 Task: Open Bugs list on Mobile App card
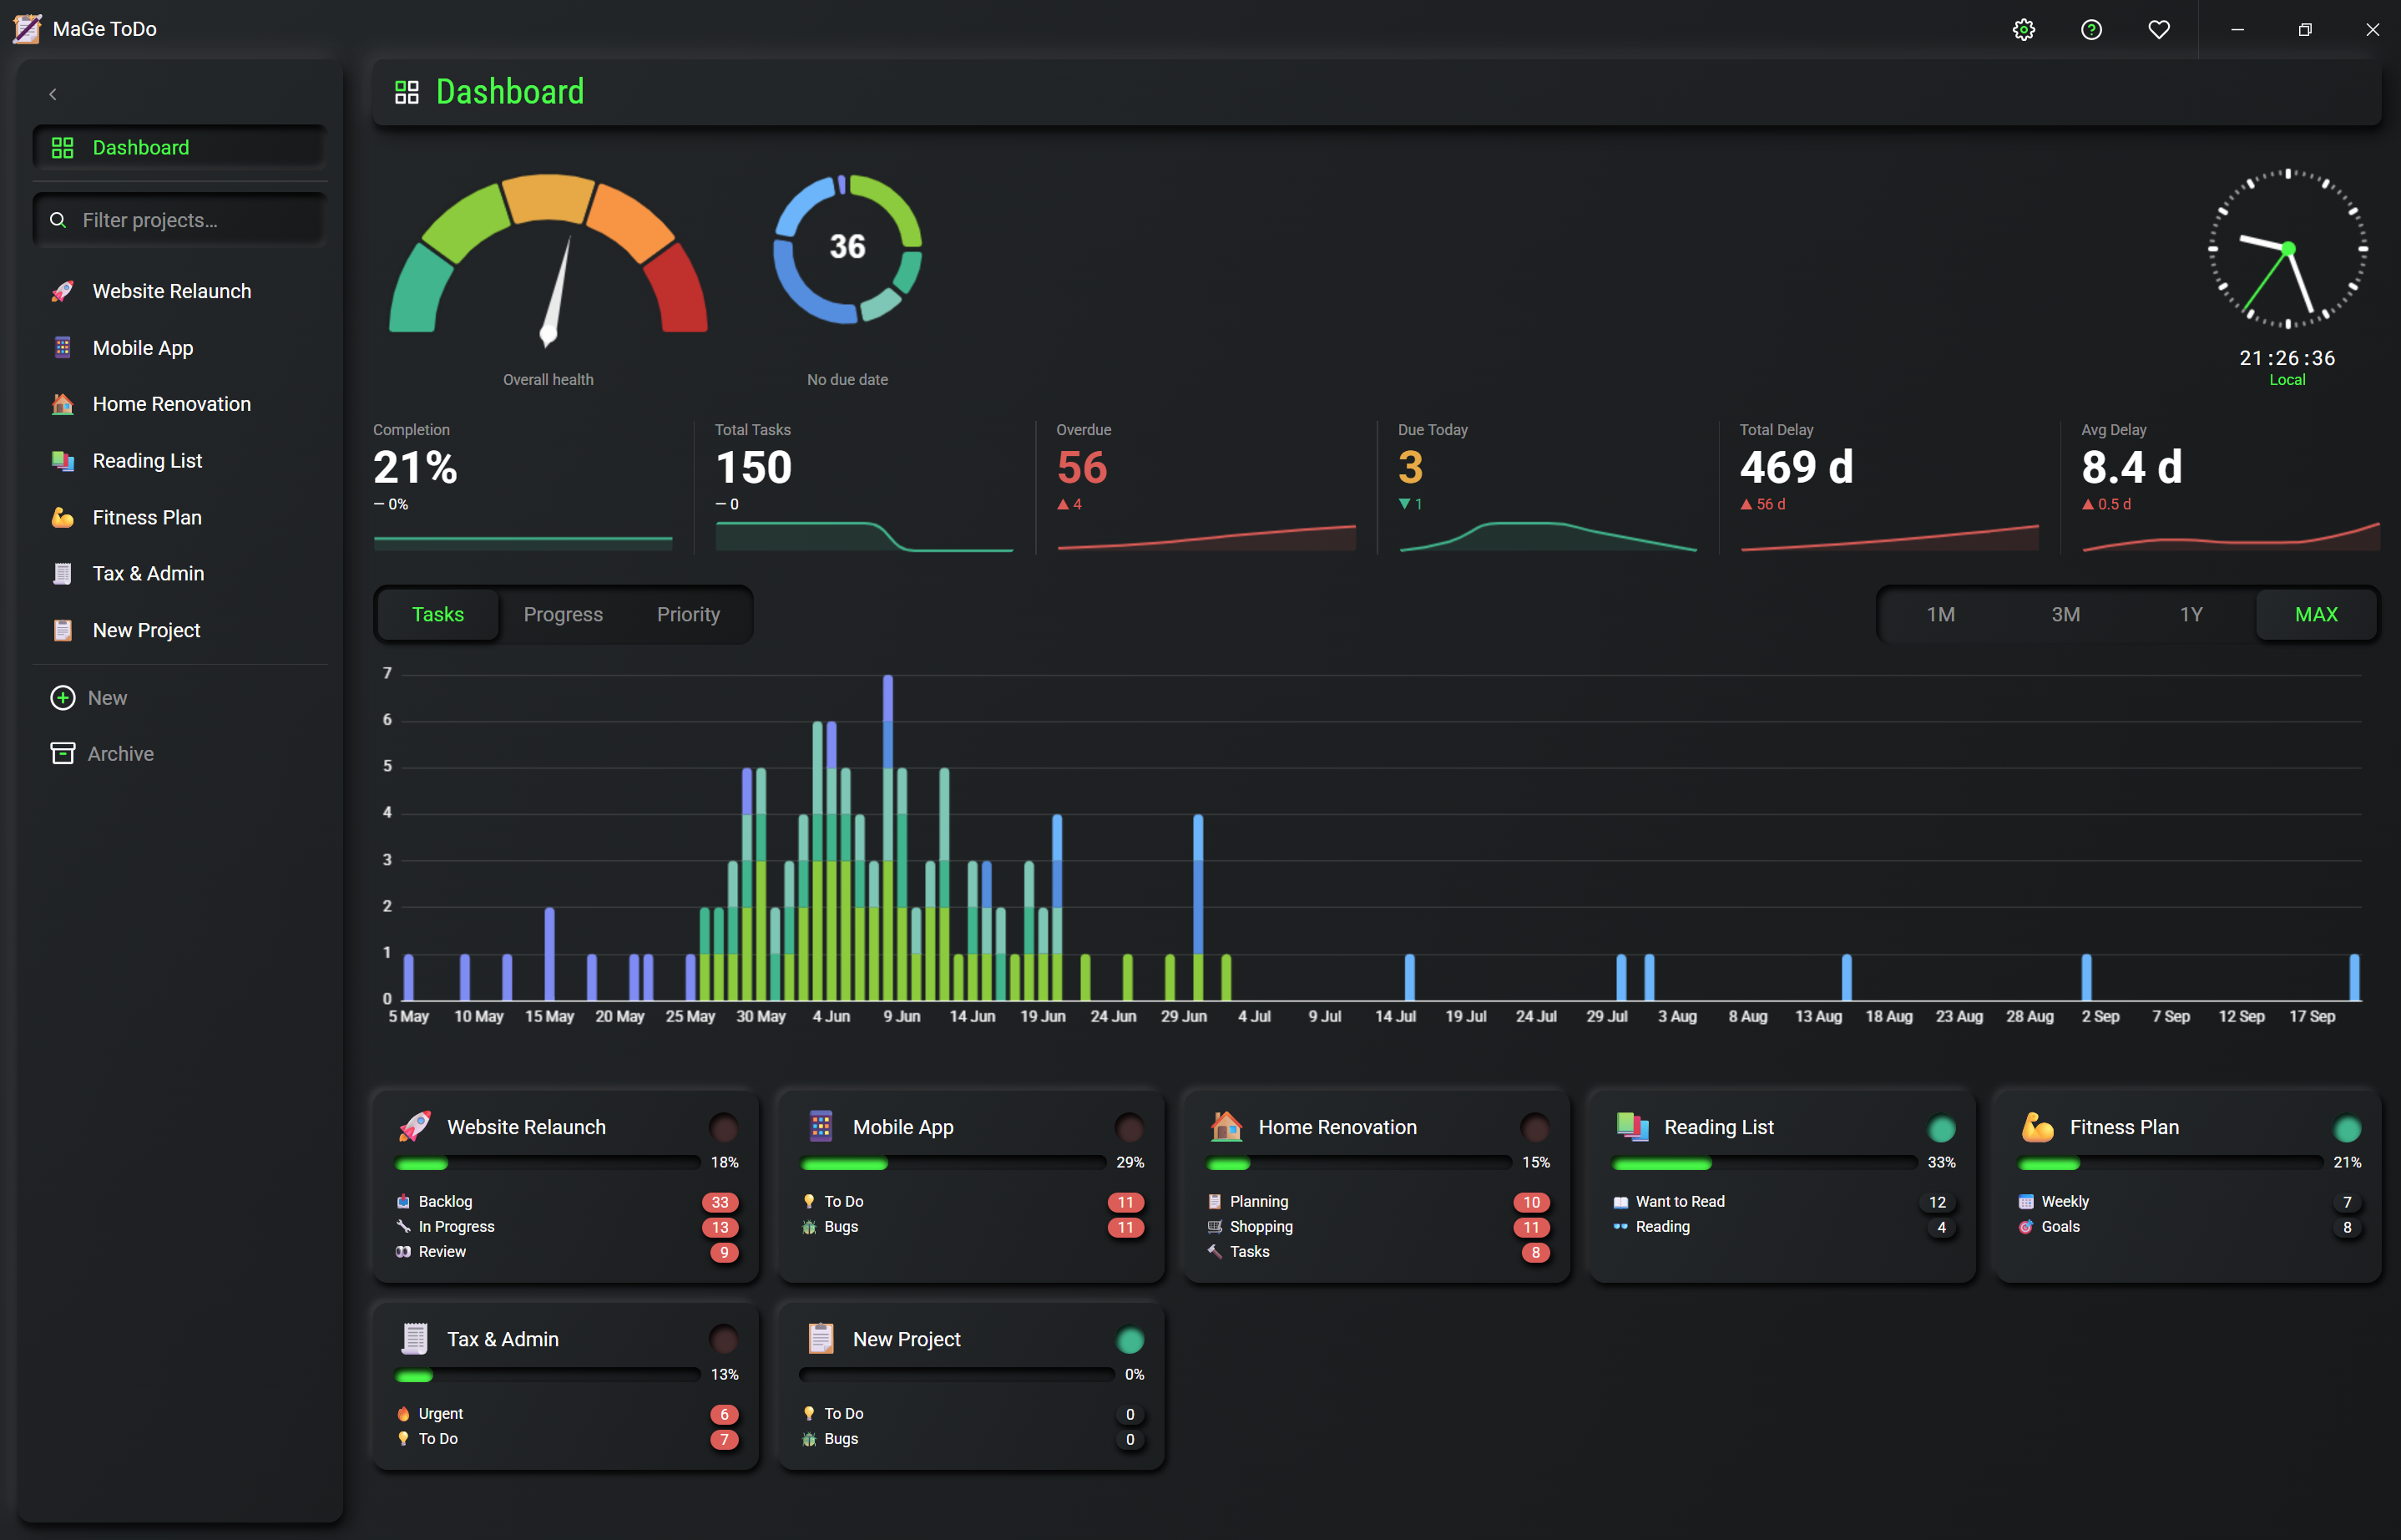coord(973,1227)
